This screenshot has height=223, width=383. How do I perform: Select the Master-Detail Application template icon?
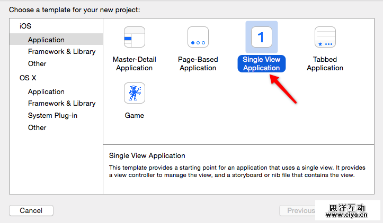click(134, 37)
